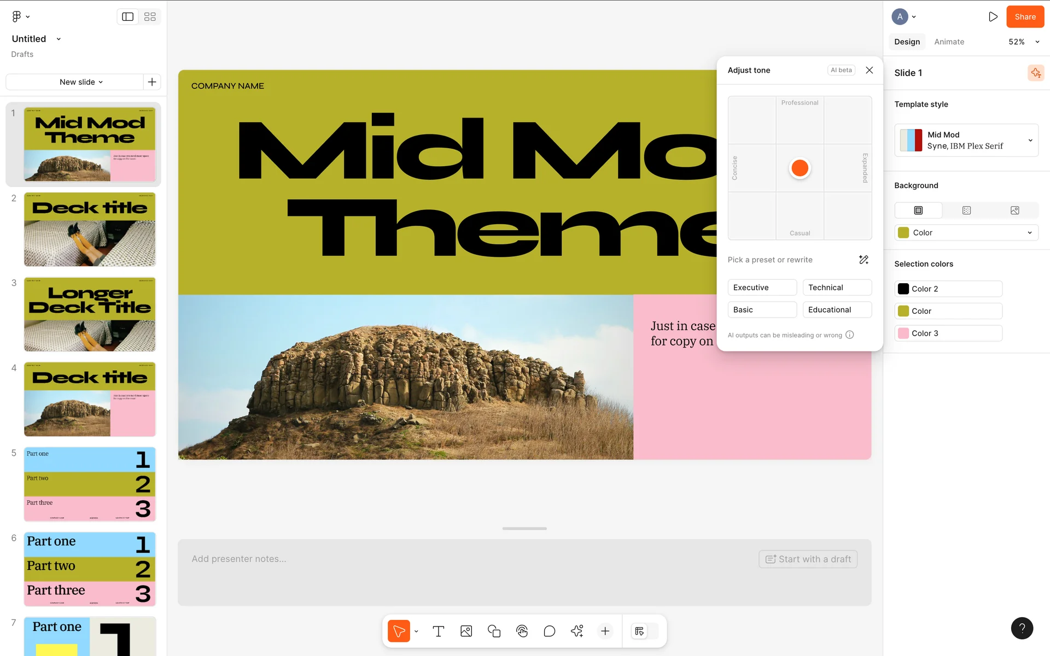
Task: Click the plus icon to add slide
Action: pyautogui.click(x=152, y=82)
